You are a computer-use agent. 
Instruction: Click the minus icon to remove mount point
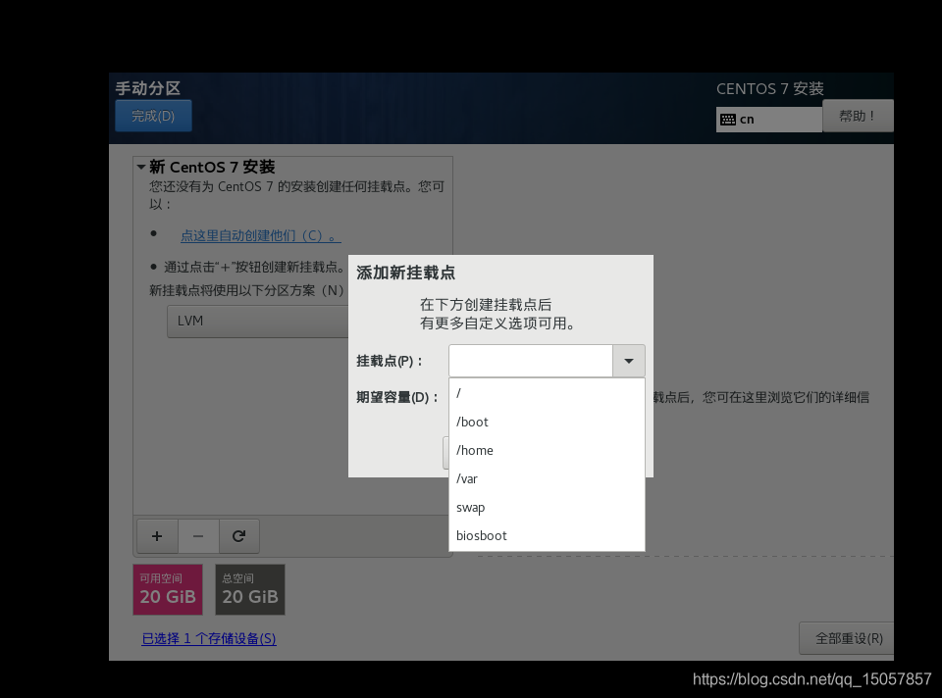pyautogui.click(x=198, y=536)
